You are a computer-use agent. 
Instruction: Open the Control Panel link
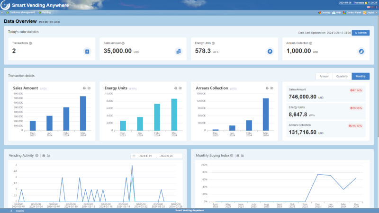pos(352,13)
